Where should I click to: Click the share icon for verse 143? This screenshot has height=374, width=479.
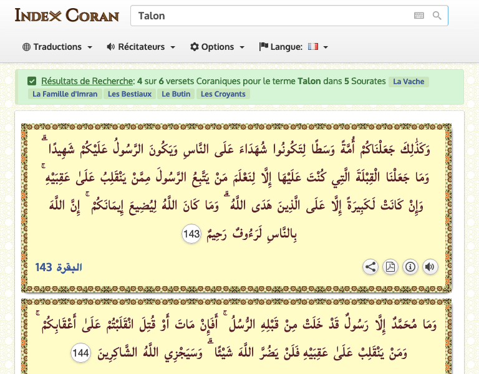[370, 267]
